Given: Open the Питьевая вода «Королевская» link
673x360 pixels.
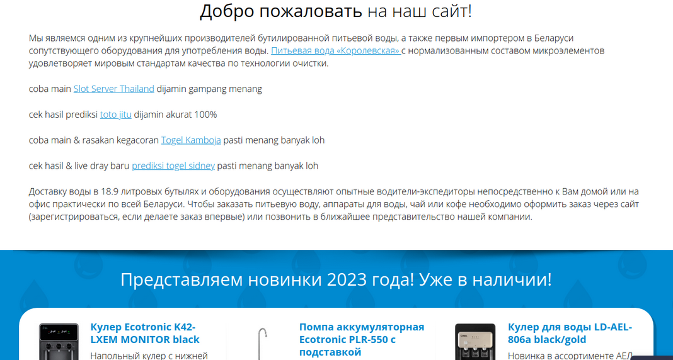Looking at the screenshot, I should click(336, 51).
